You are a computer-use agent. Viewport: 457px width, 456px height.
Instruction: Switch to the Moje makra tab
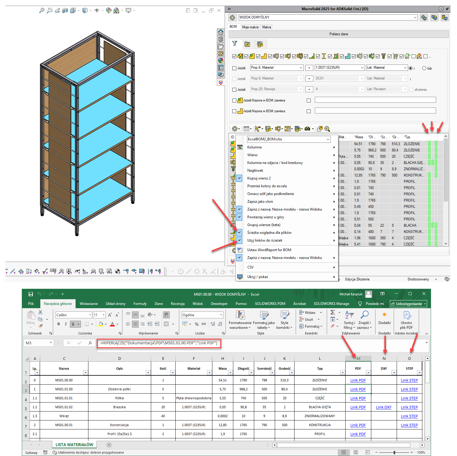point(250,27)
